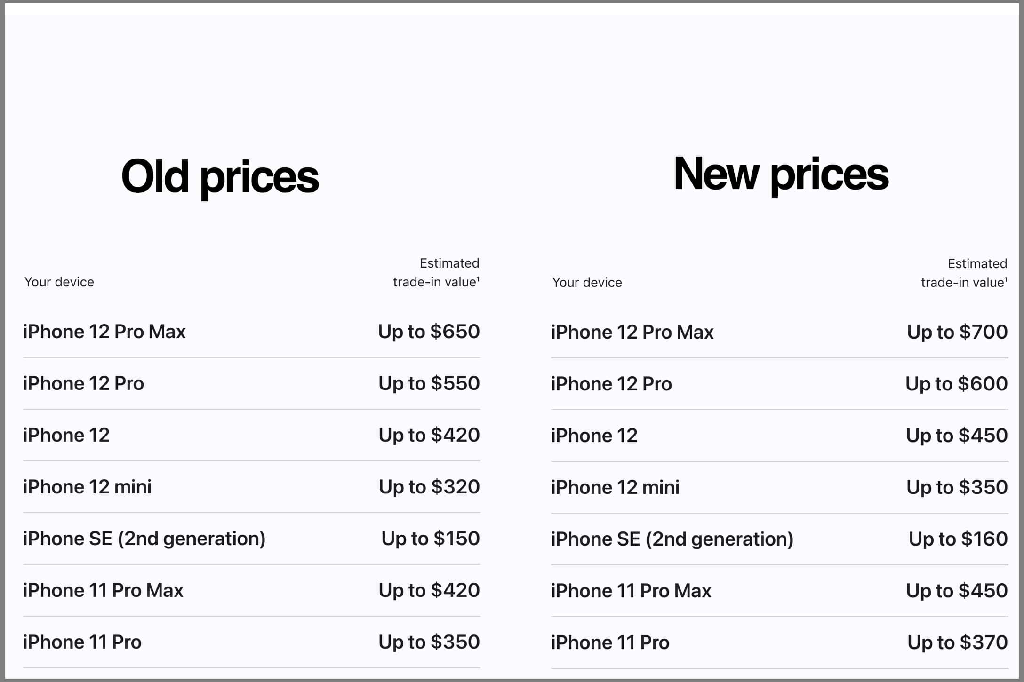The image size is (1024, 682).
Task: Click the "Up to $600" trade-in value
Action: (956, 384)
